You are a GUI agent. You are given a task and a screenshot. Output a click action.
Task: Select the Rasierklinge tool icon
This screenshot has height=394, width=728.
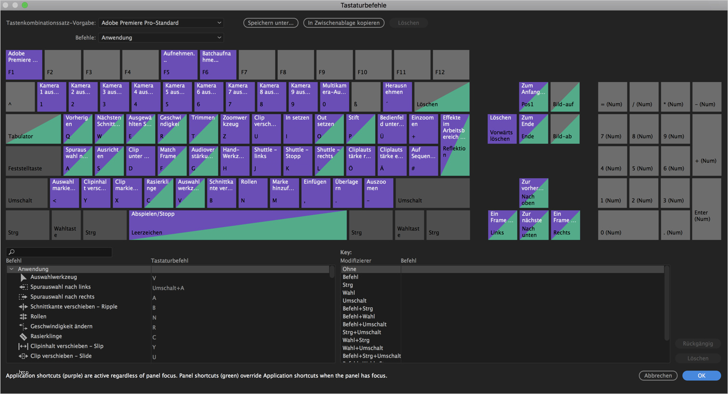(x=23, y=336)
